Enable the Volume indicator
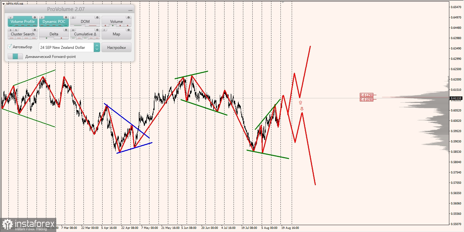The height and width of the screenshot is (232, 464). (116, 21)
